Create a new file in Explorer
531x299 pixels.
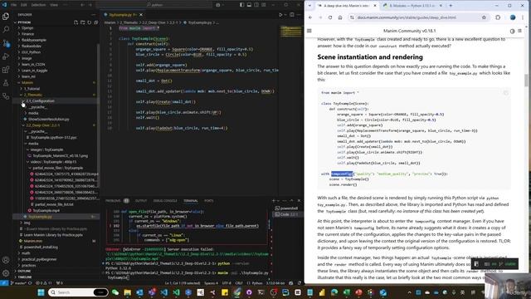(x=76, y=22)
